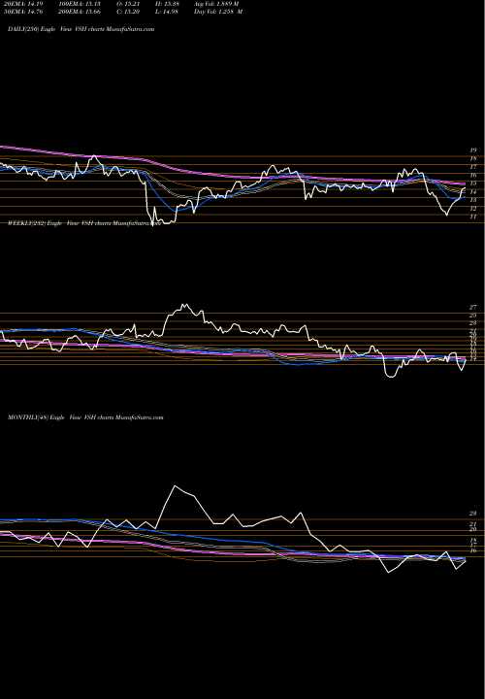Click the WEEKLY Eagle View chart title
This screenshot has width=485, height=699.
point(84,223)
